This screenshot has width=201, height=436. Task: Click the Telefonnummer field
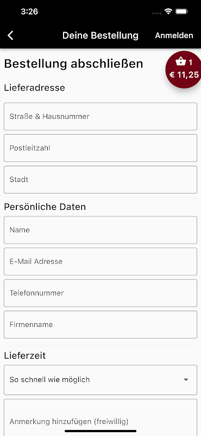point(100,293)
